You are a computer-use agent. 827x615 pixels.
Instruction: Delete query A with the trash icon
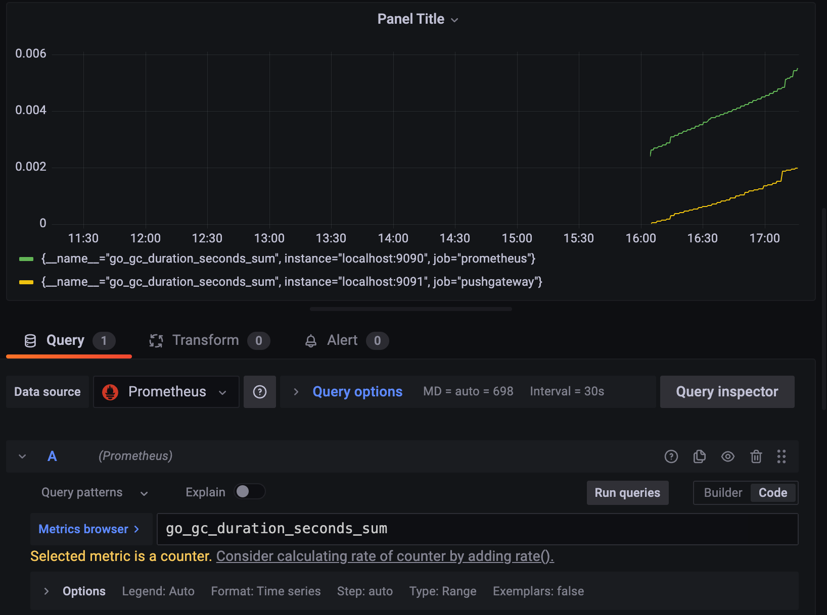point(756,456)
